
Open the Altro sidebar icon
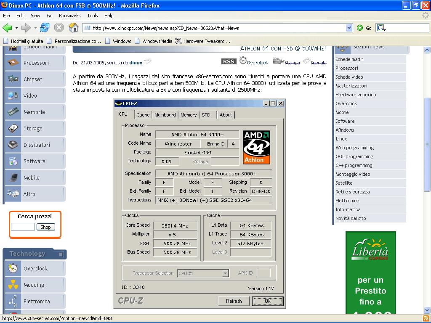coord(13,194)
